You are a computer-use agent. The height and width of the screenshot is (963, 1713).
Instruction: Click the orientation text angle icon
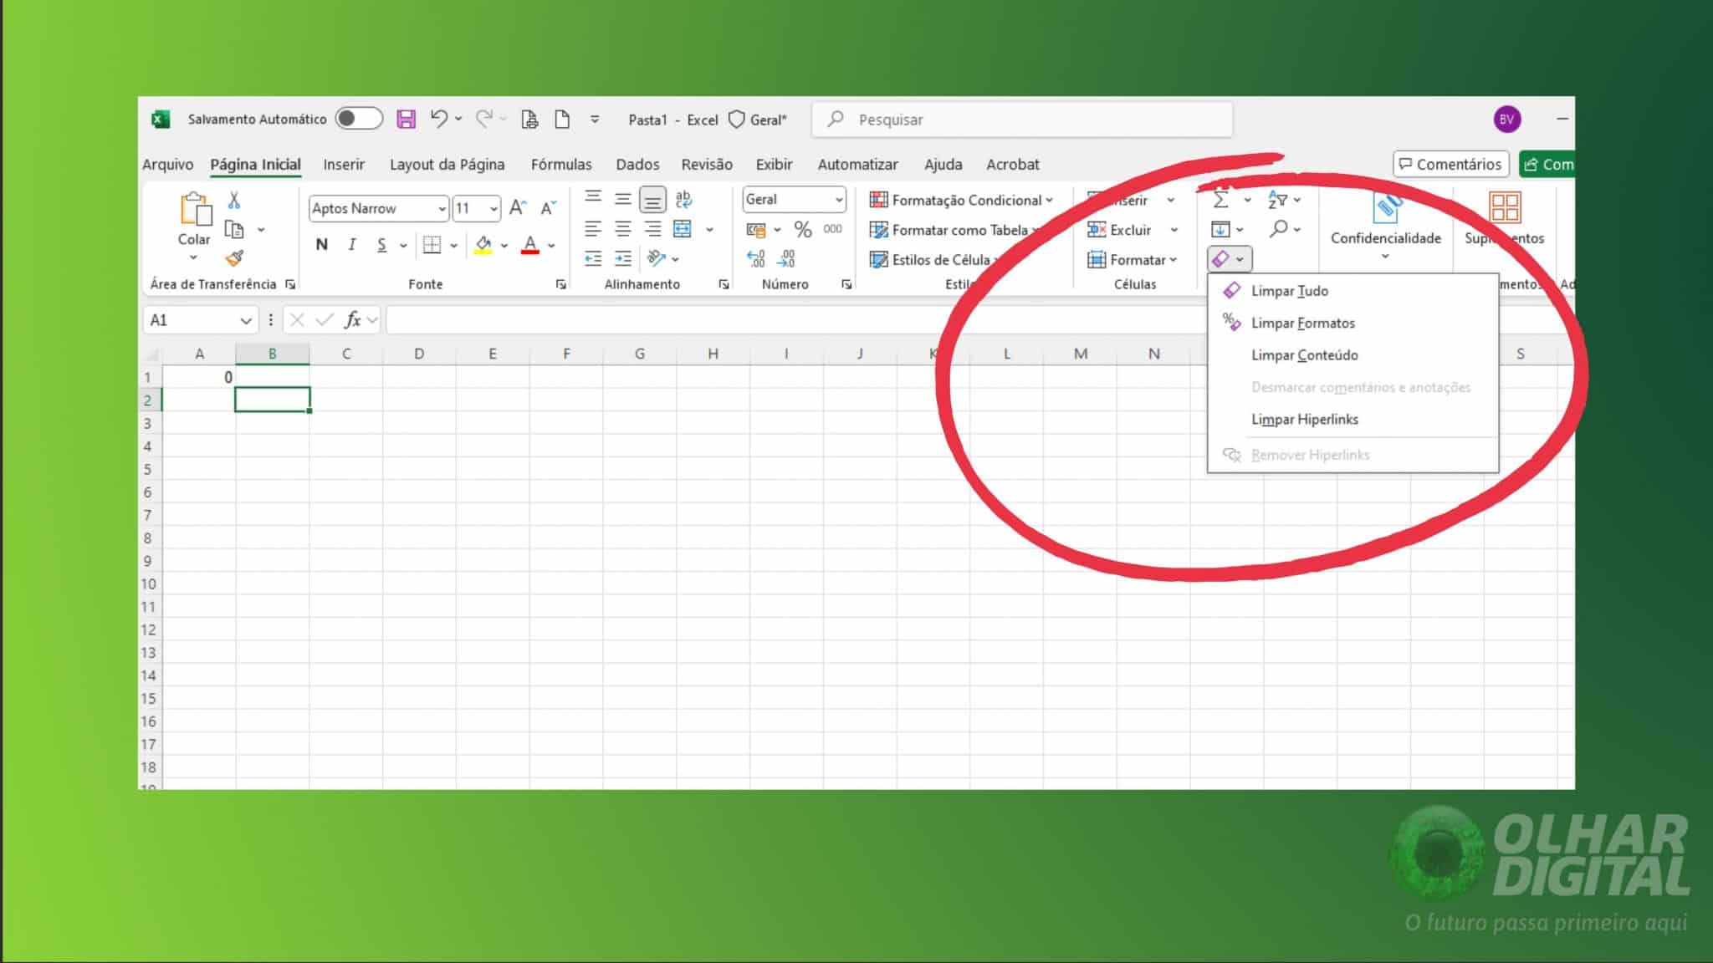click(x=656, y=258)
